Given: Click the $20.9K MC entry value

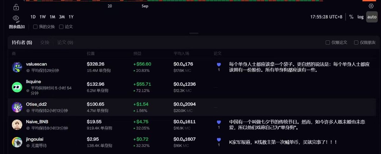Looking at the screenshot, I should pos(183,110).
